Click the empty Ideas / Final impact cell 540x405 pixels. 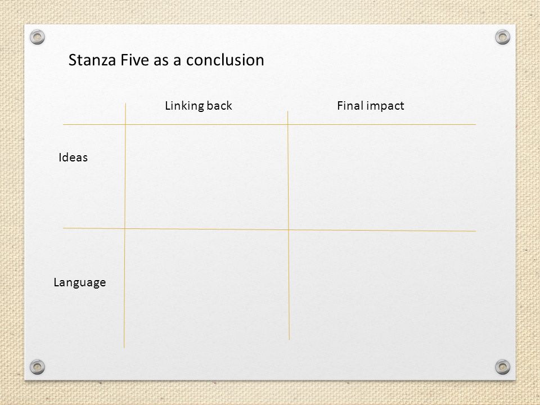click(x=381, y=177)
